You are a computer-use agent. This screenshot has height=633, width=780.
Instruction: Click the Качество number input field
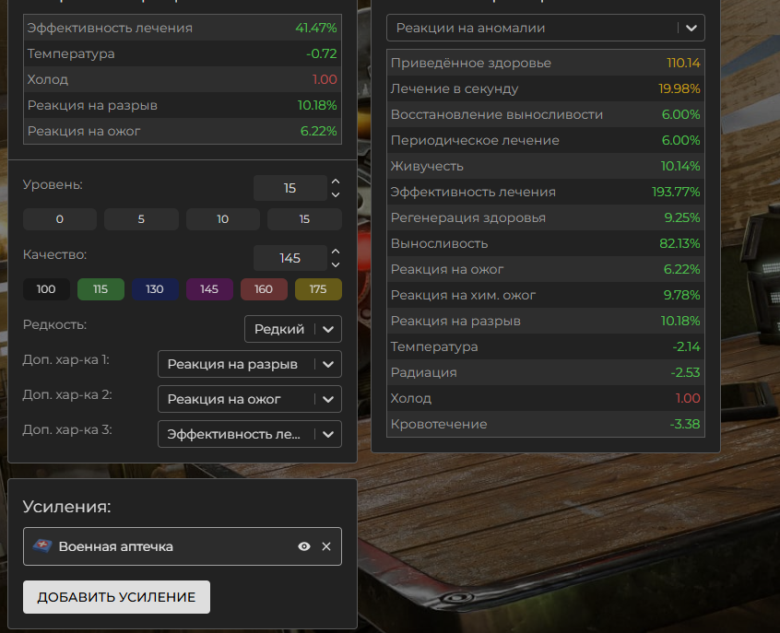pos(290,258)
